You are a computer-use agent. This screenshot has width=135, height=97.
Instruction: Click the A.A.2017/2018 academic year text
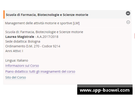pyautogui.click(x=48, y=37)
